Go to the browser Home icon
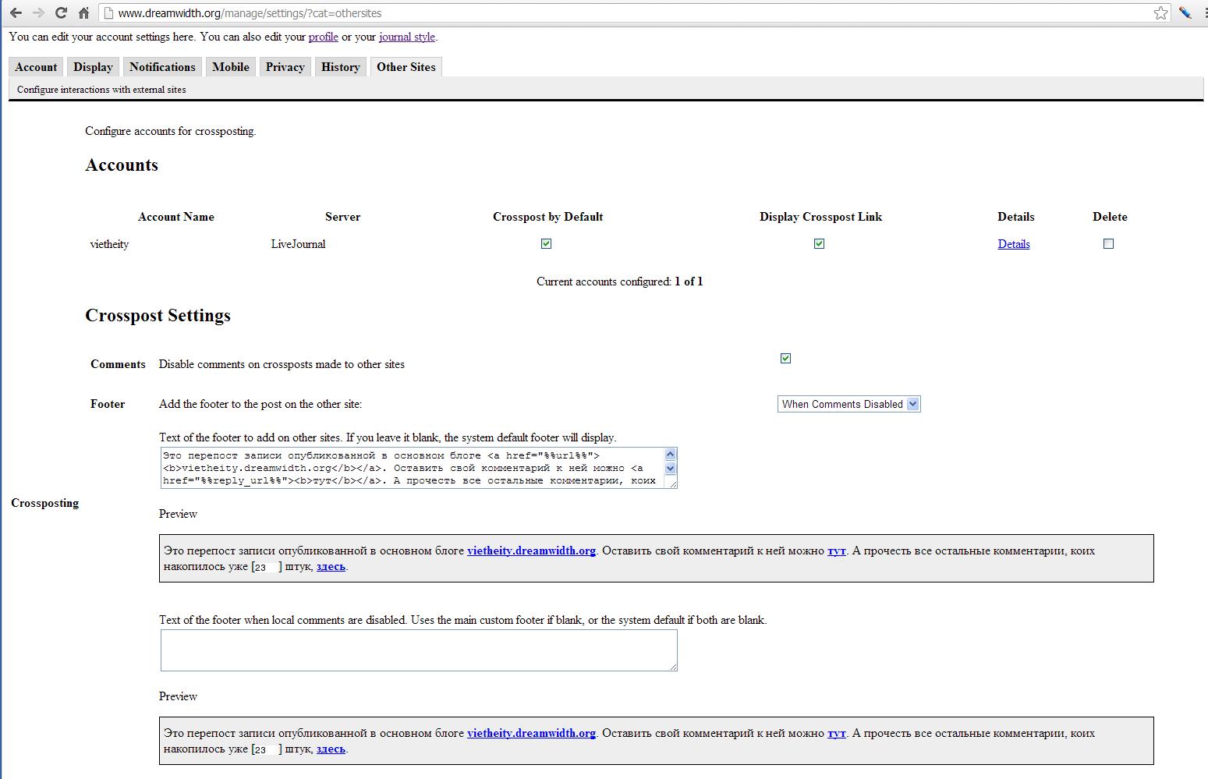 pos(83,13)
